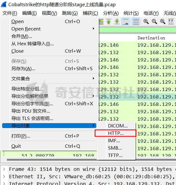Expand the Frame 43 tree row

click(x=4, y=169)
